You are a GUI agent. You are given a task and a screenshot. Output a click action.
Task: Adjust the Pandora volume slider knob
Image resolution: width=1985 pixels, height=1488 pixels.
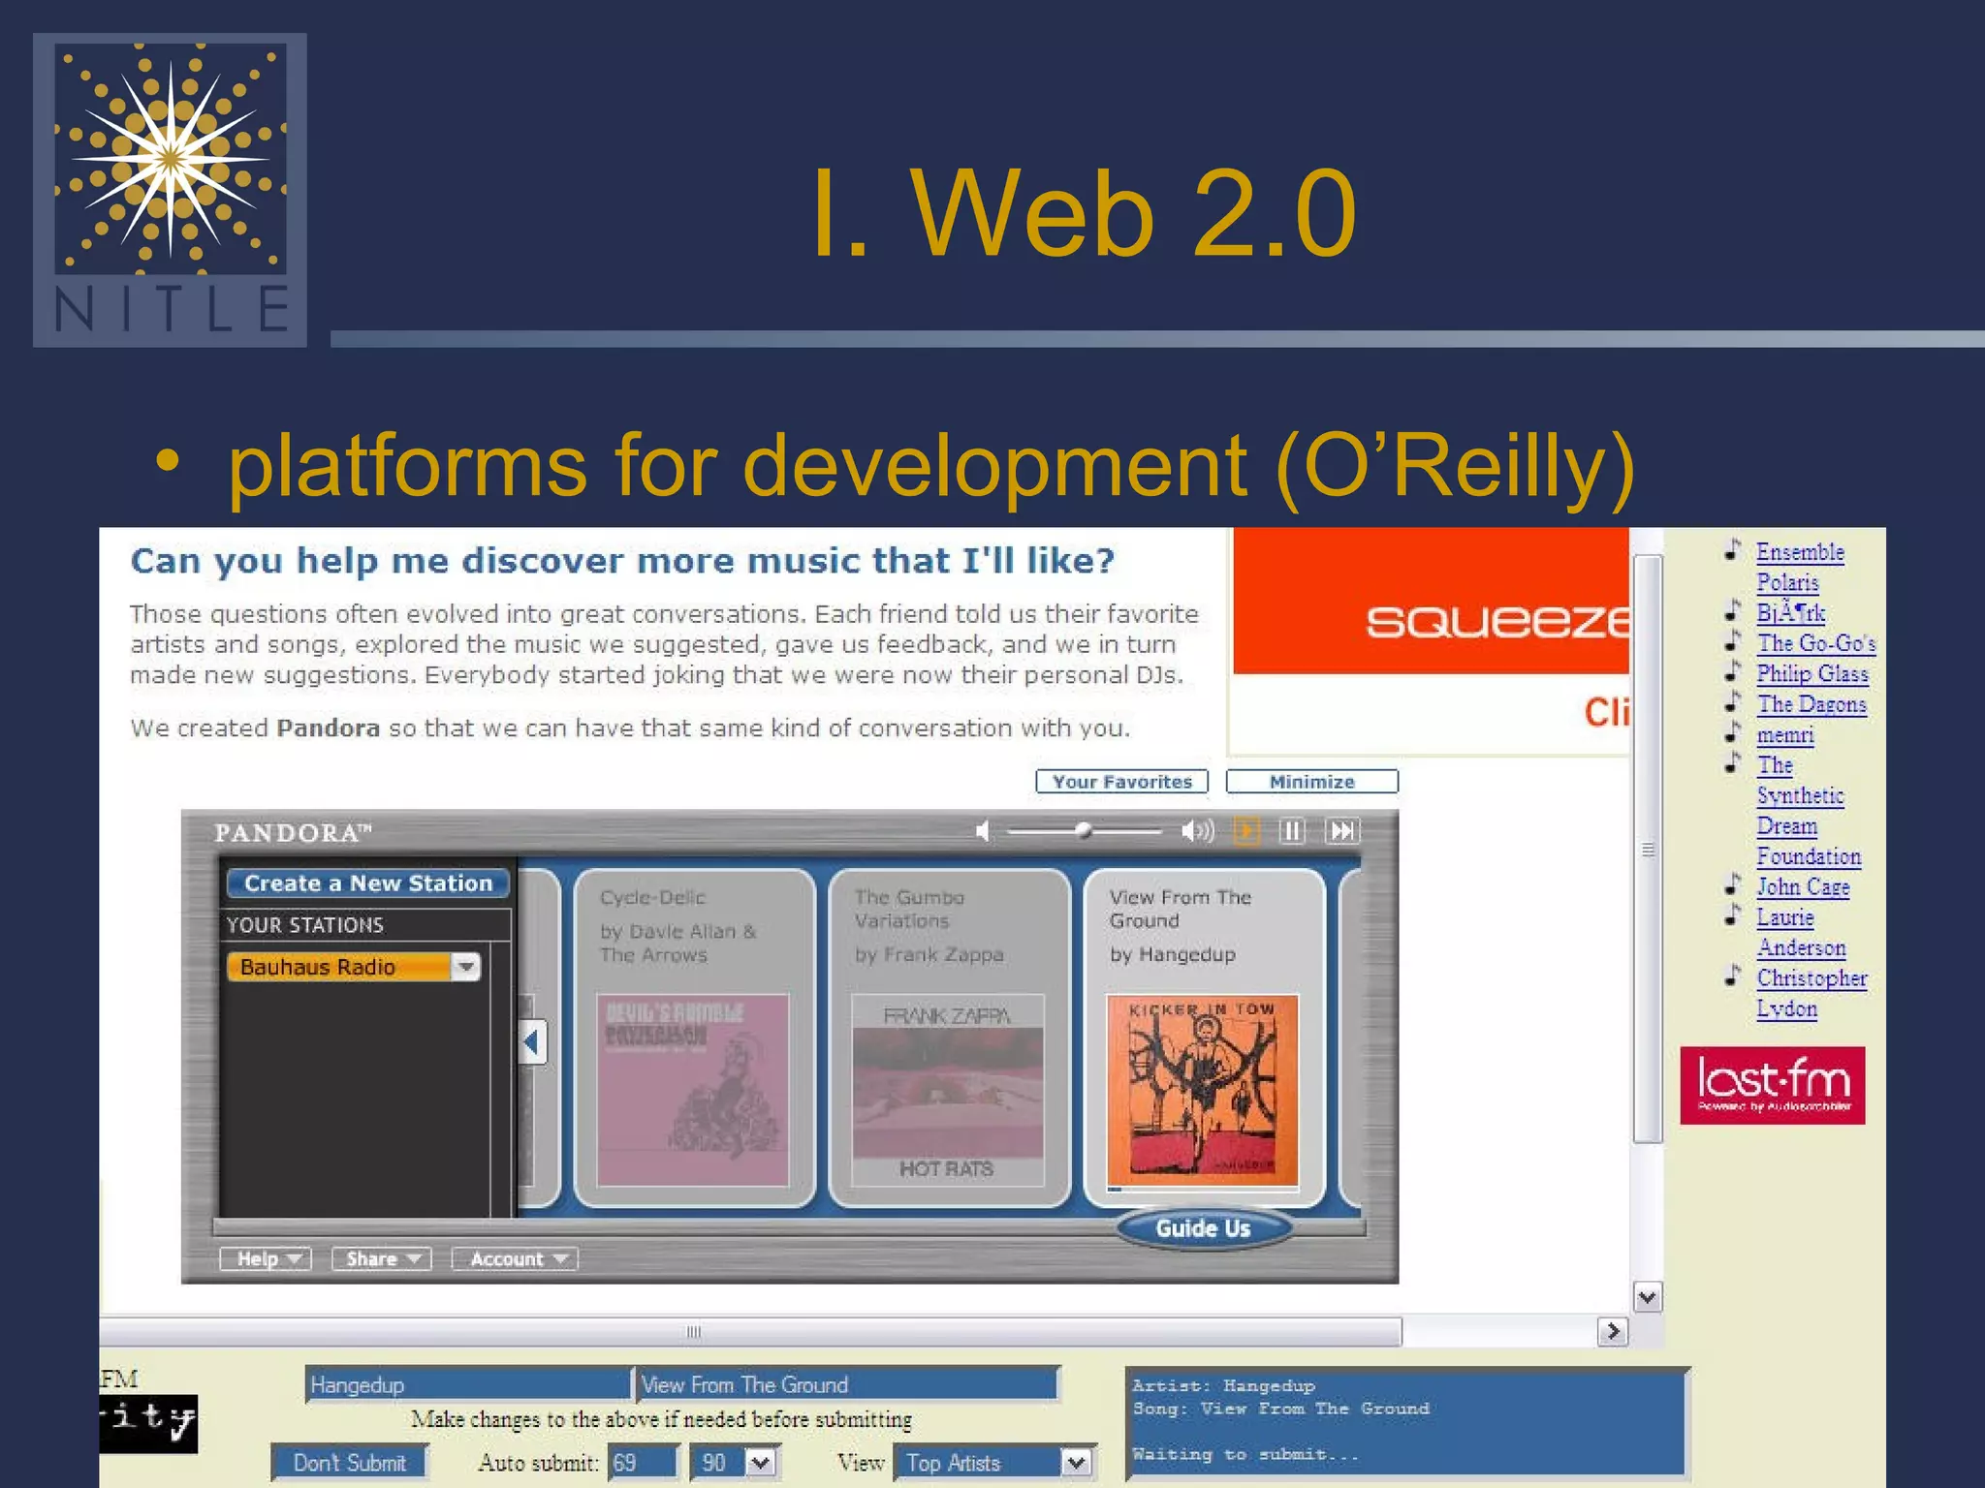1084,830
